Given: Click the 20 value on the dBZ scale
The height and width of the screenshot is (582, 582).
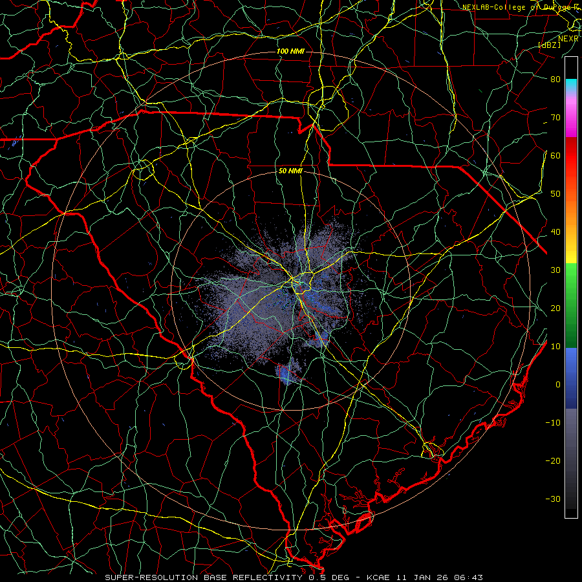Looking at the screenshot, I should [x=555, y=308].
